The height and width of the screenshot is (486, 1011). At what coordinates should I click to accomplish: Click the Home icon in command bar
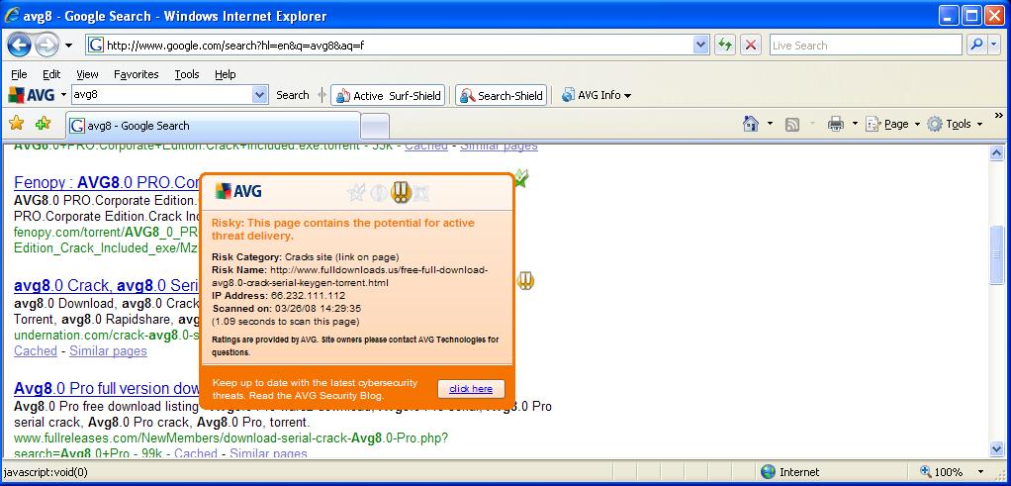click(x=751, y=124)
